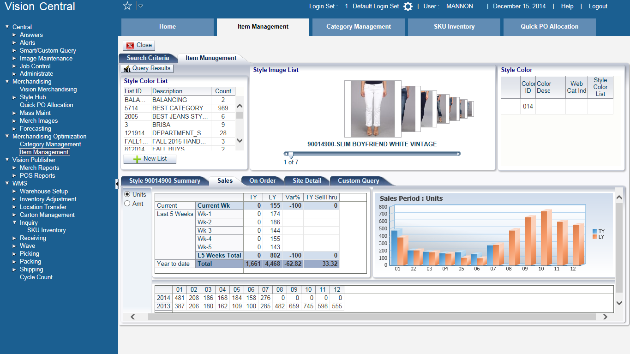Select the BEST CATEGORY list row
The width and height of the screenshot is (630, 354).
pos(178,108)
